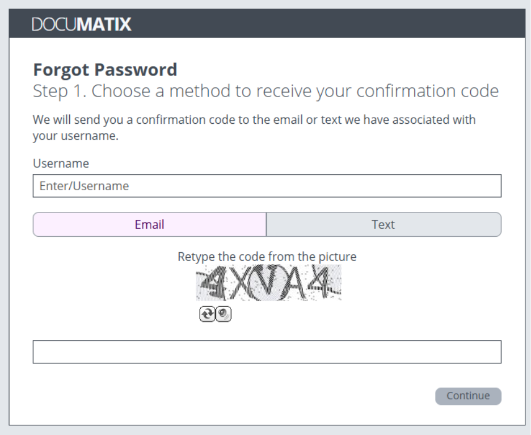Click the Forgot Password heading

point(106,70)
